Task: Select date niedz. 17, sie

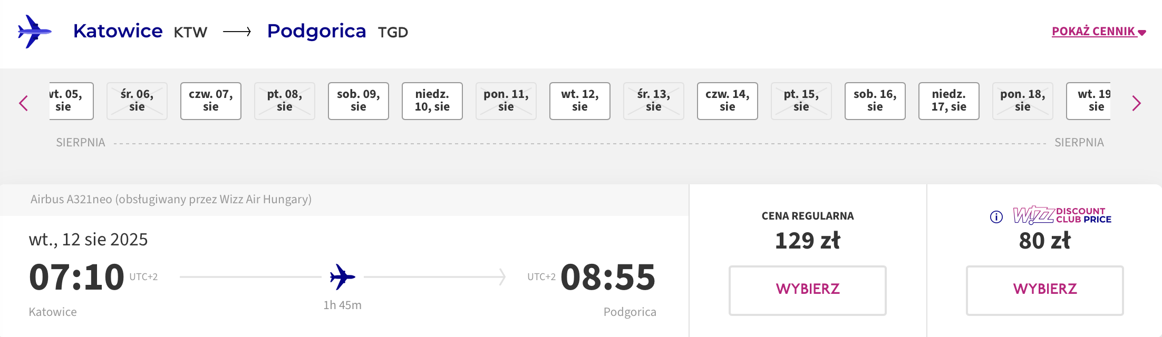Action: [x=949, y=101]
